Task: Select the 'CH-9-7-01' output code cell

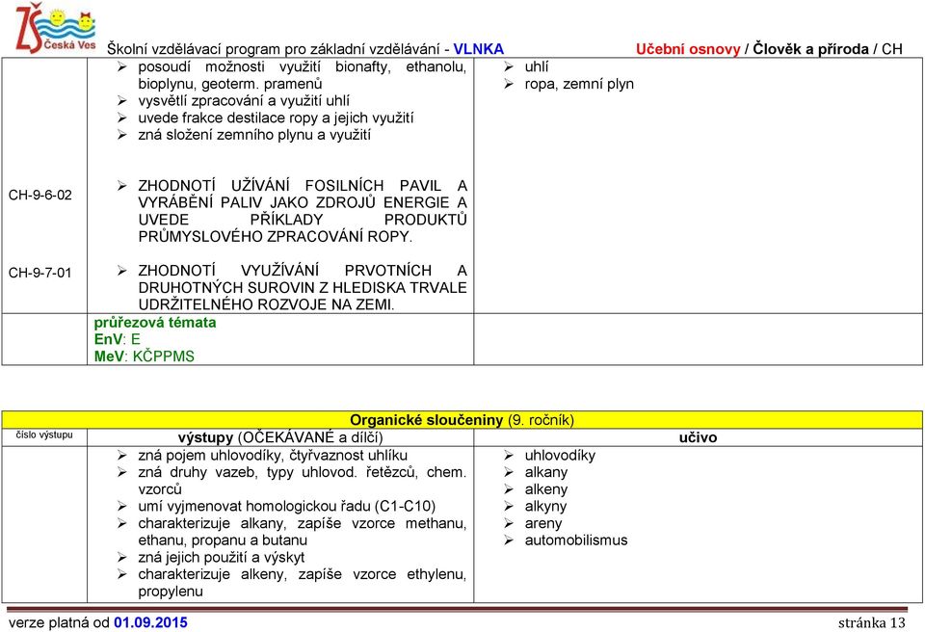Action: point(40,273)
